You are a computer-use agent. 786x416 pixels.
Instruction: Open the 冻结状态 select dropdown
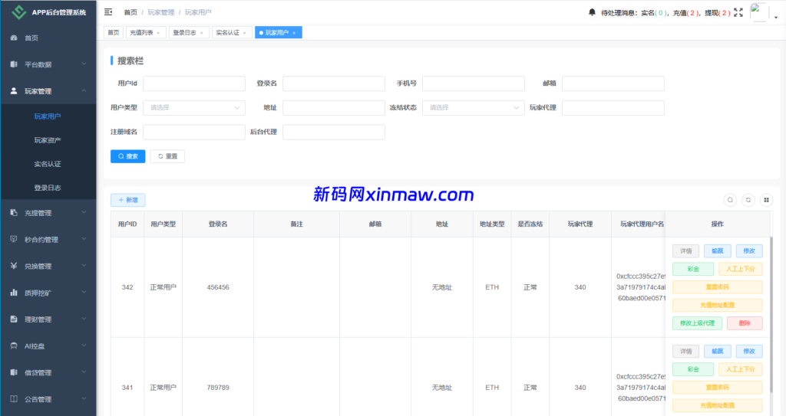click(473, 107)
